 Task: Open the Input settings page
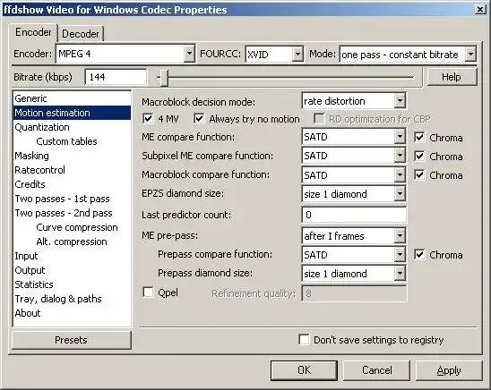pyautogui.click(x=72, y=256)
